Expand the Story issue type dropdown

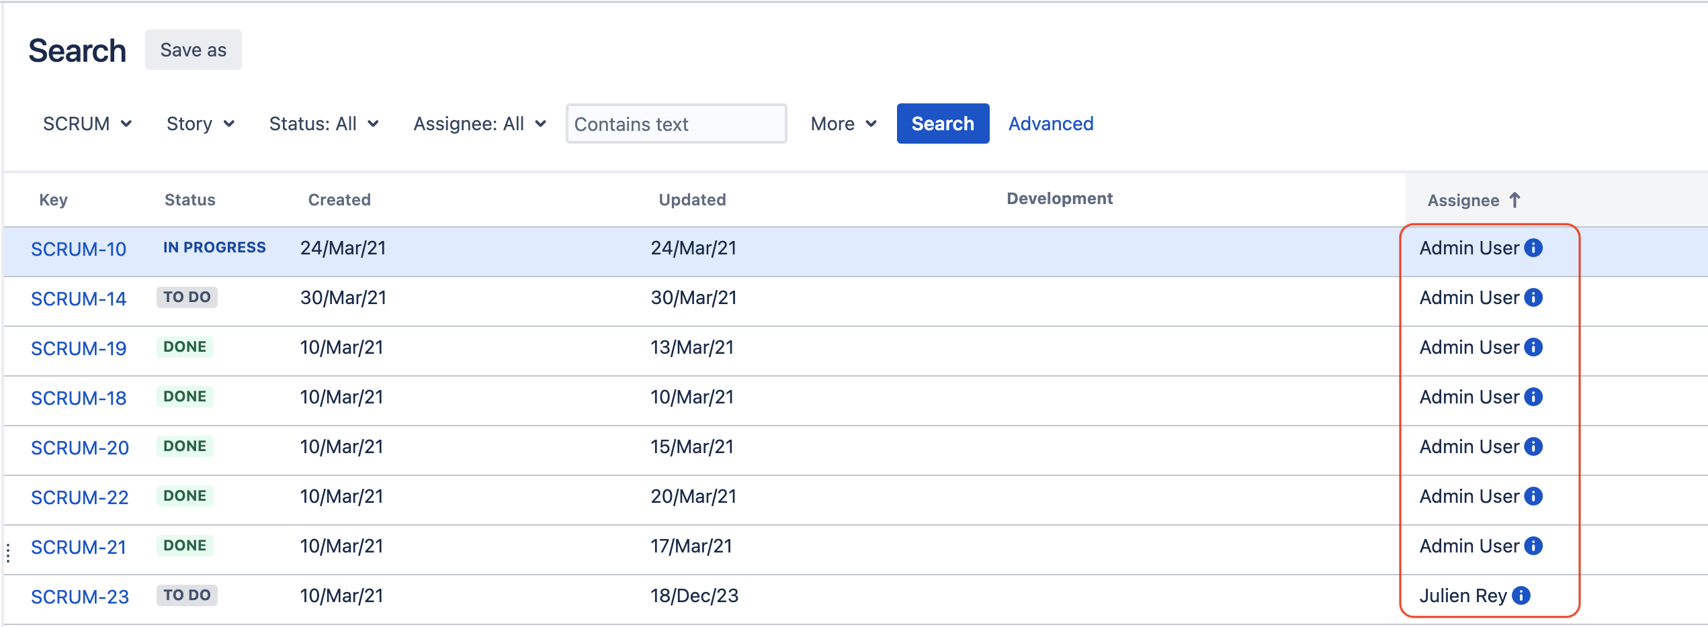(x=200, y=124)
